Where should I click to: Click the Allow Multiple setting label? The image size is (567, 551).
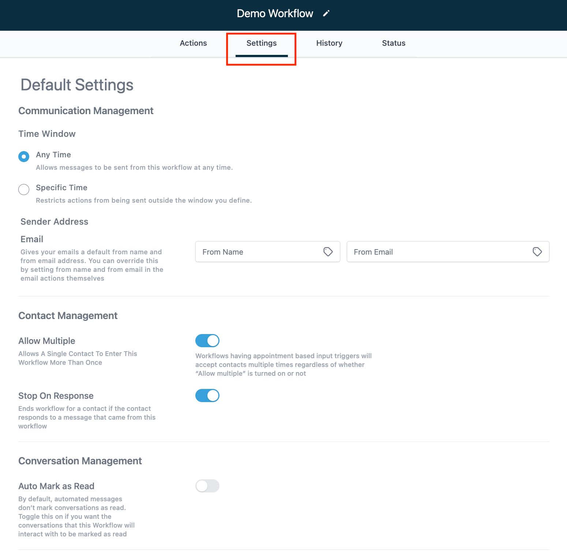(x=47, y=341)
